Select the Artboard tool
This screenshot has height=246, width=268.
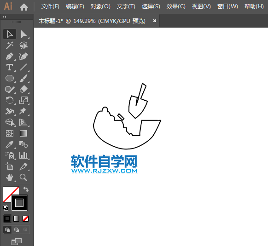coord(10,166)
